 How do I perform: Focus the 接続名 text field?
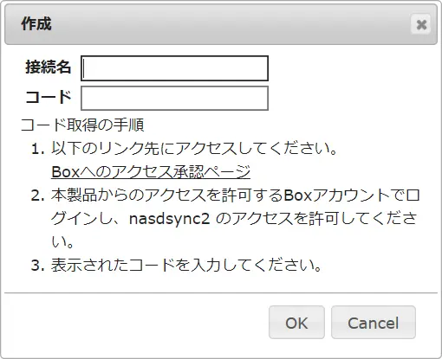click(x=174, y=68)
